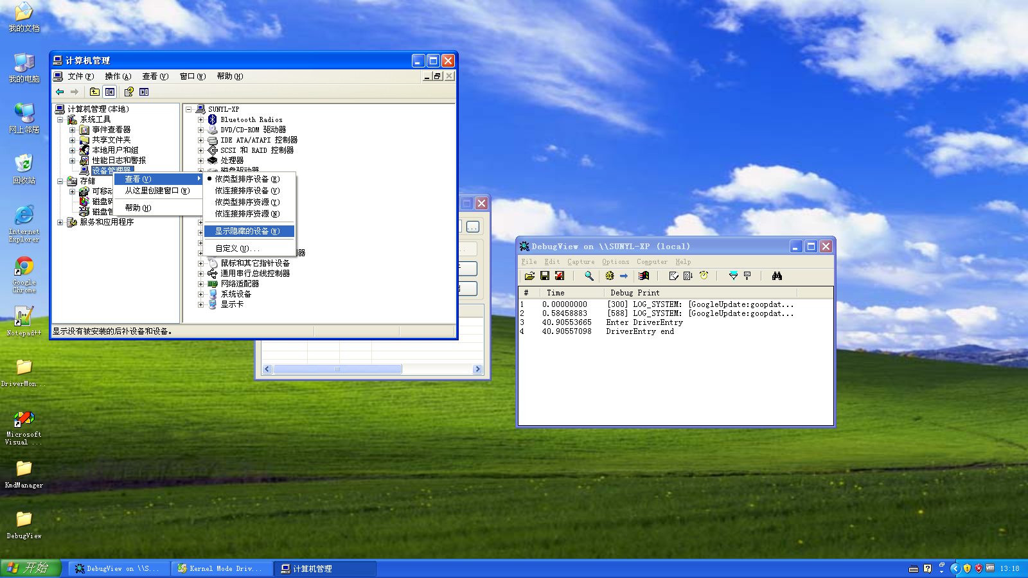This screenshot has height=578, width=1028.
Task: Toggle the Capture Kernel gear icon
Action: click(610, 276)
